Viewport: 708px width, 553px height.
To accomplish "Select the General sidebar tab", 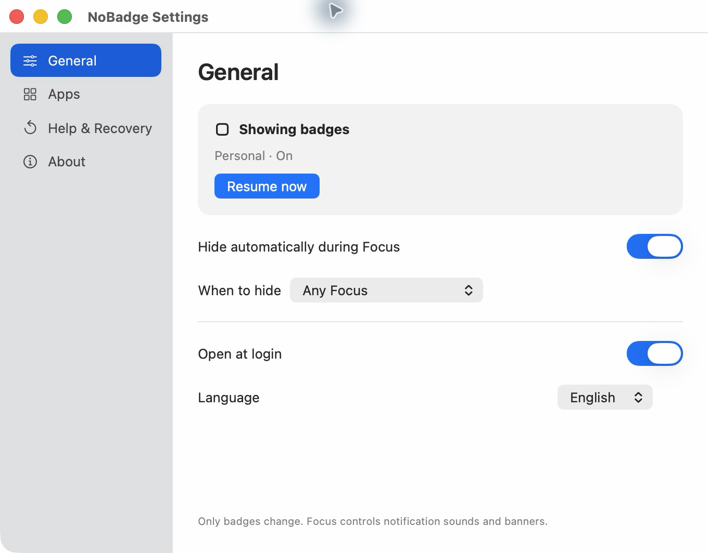I will [x=86, y=60].
